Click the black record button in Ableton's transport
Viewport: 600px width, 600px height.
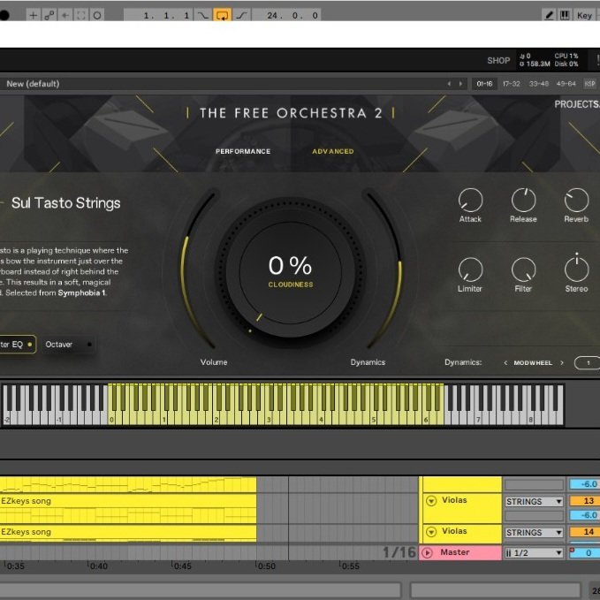point(4,15)
